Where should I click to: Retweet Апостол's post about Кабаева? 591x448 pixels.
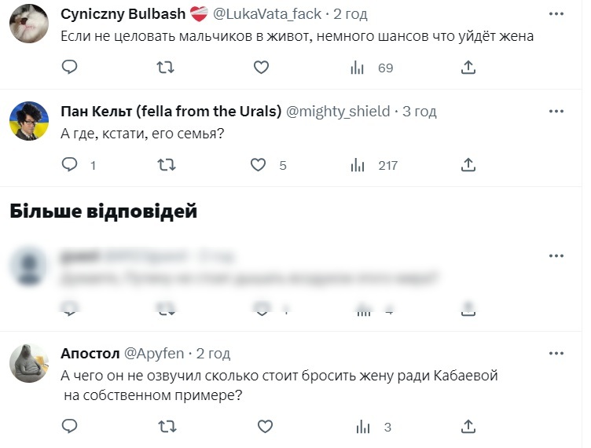click(x=166, y=427)
